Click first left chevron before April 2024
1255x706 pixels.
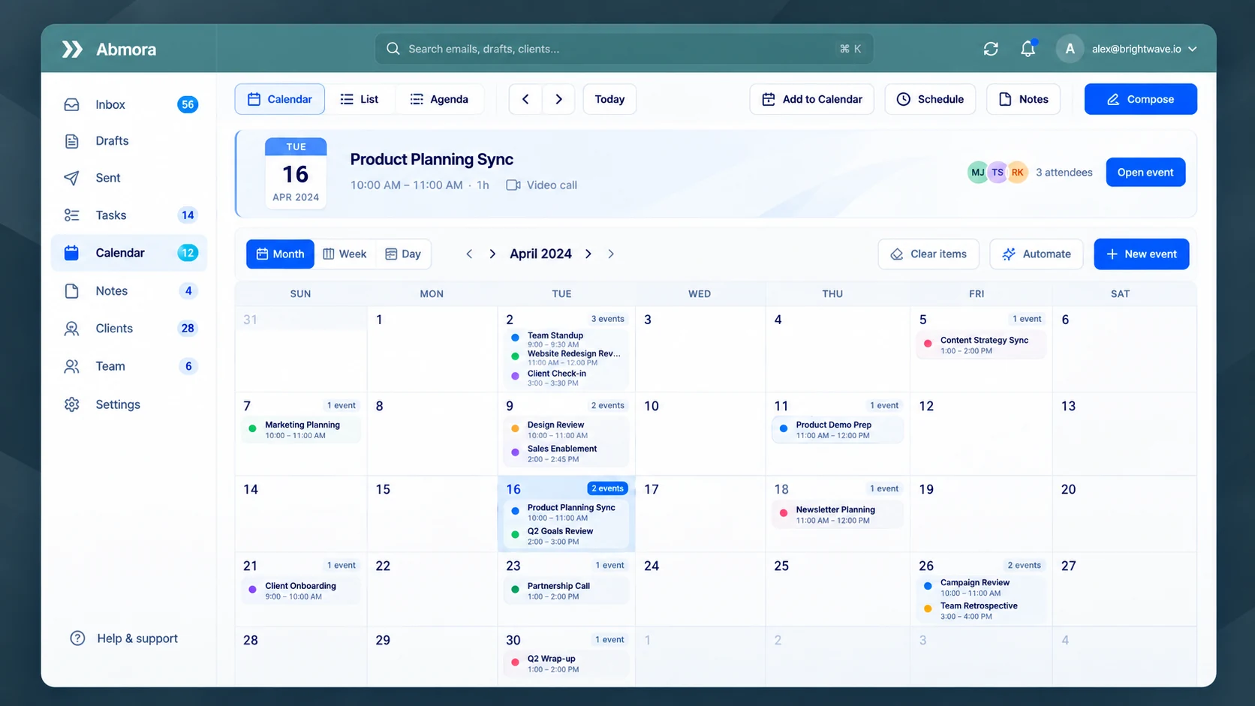click(x=469, y=254)
